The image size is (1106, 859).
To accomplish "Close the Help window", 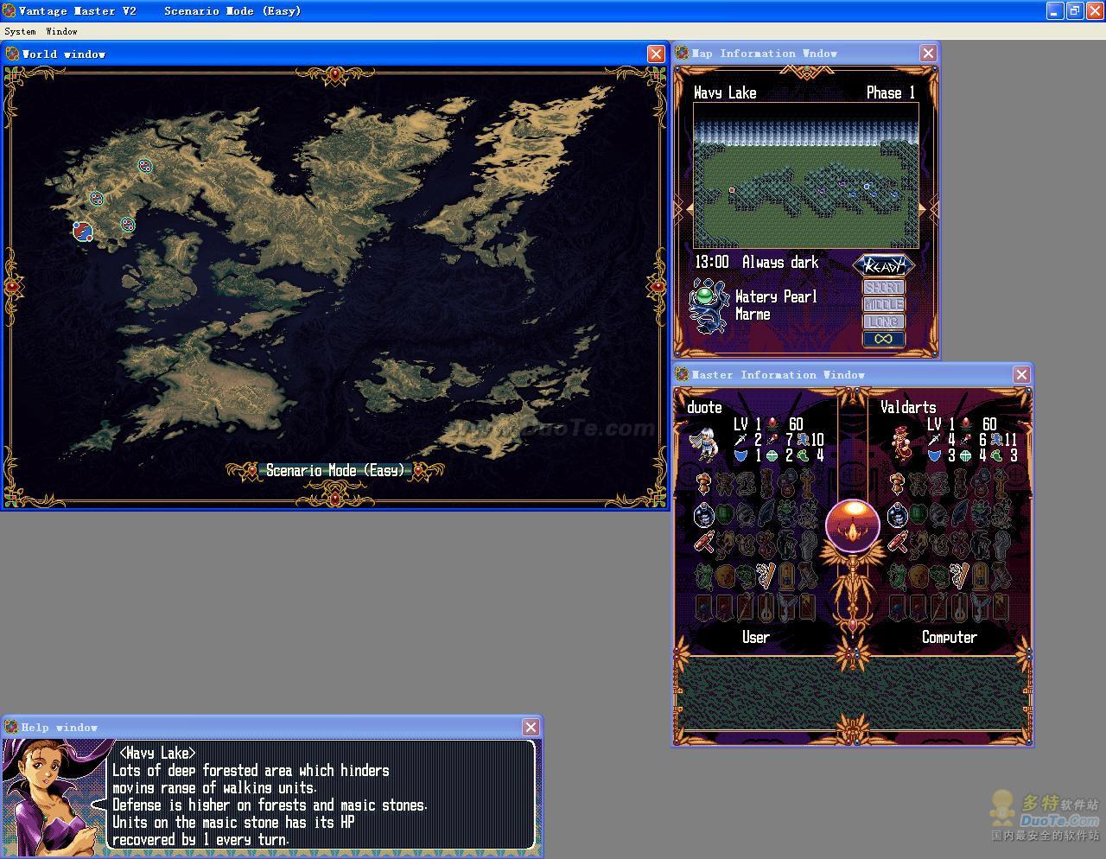I will click(531, 727).
